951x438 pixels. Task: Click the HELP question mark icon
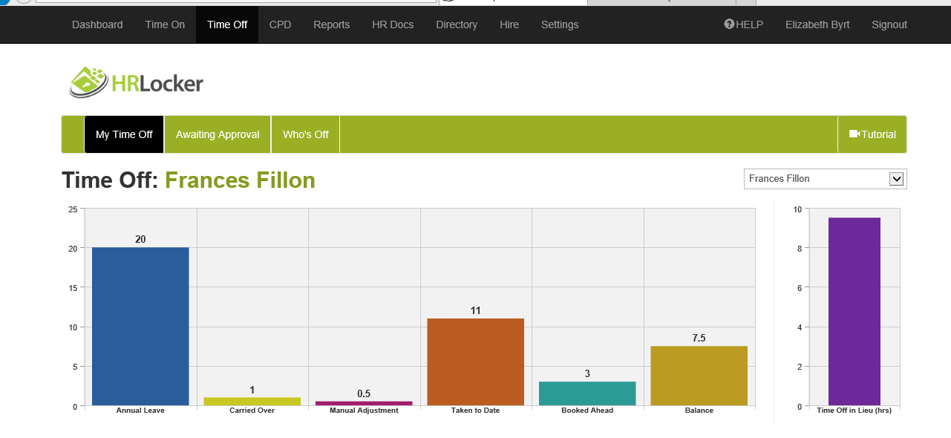tap(729, 24)
